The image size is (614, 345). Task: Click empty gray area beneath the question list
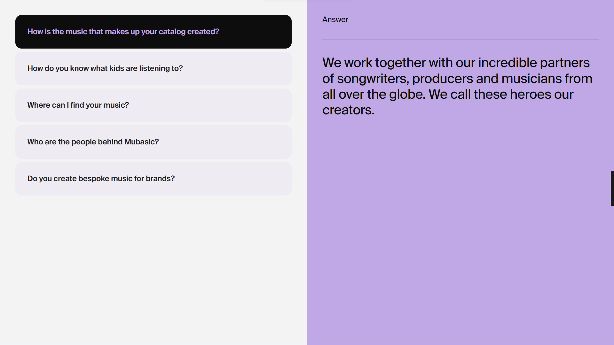click(153, 268)
